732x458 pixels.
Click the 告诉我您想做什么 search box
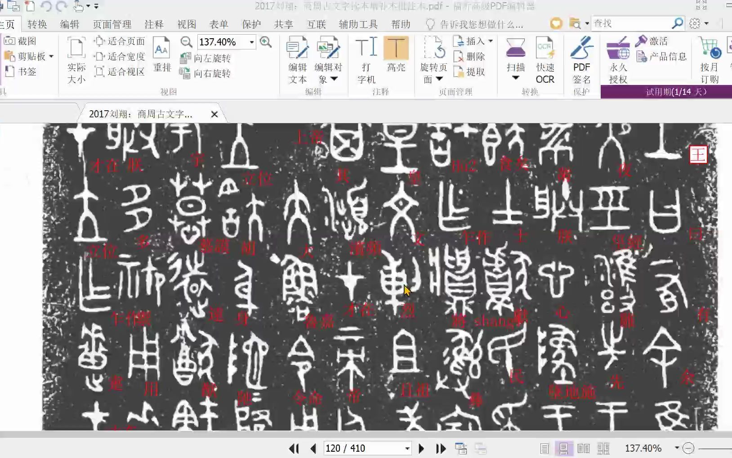click(x=475, y=24)
